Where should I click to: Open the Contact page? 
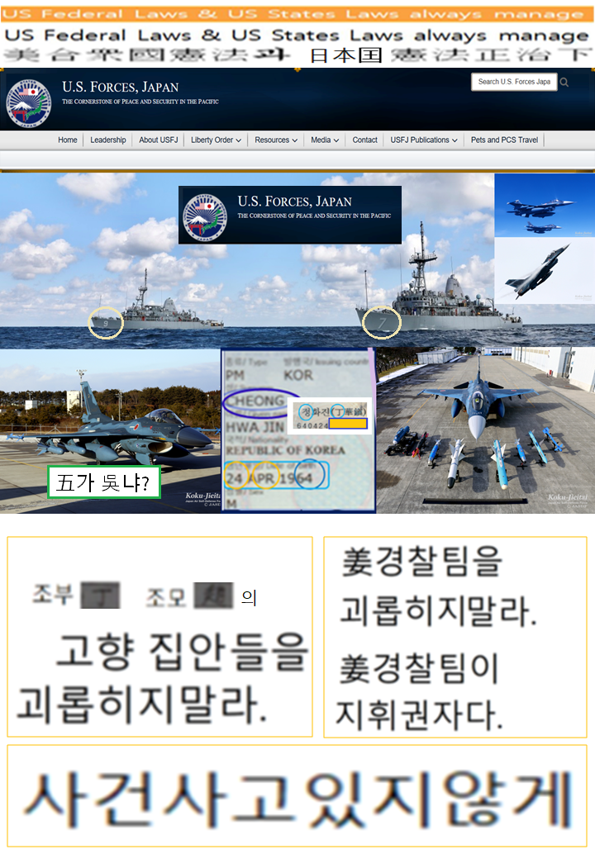tap(365, 140)
